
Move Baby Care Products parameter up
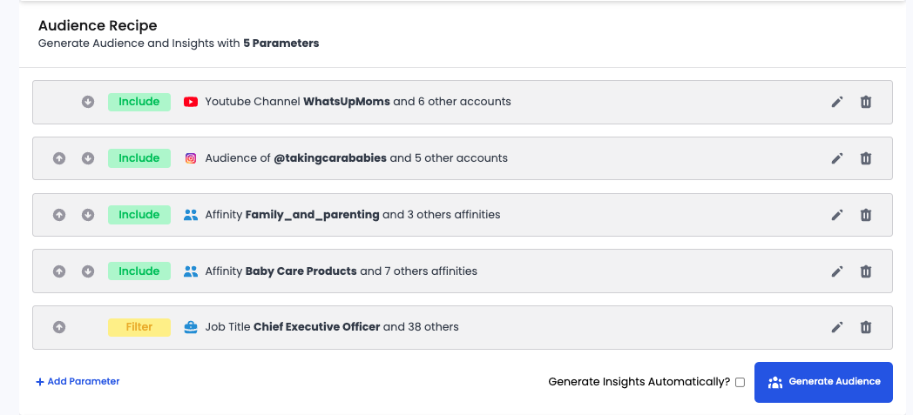[59, 271]
